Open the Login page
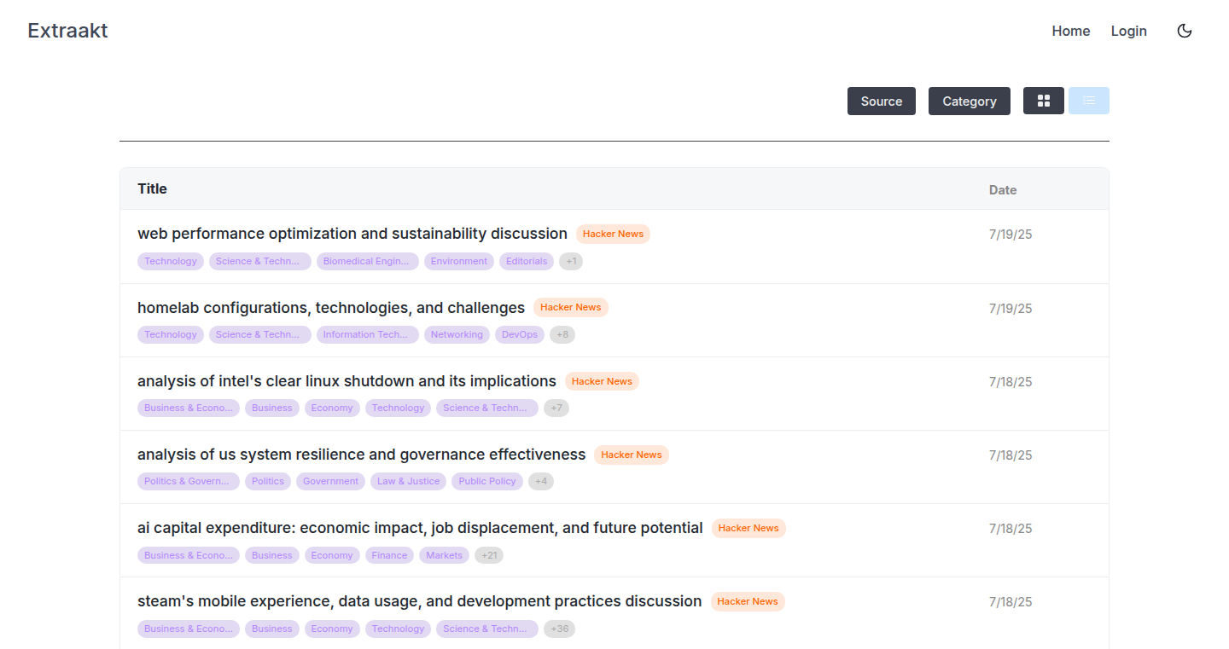The width and height of the screenshot is (1229, 649). (1129, 31)
